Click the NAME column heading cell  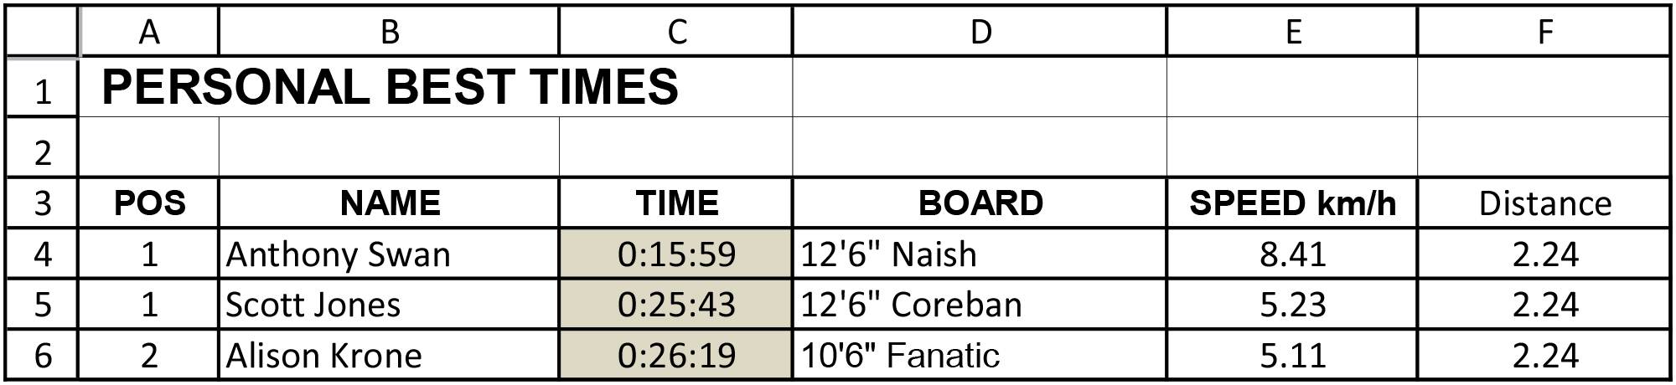click(x=389, y=203)
